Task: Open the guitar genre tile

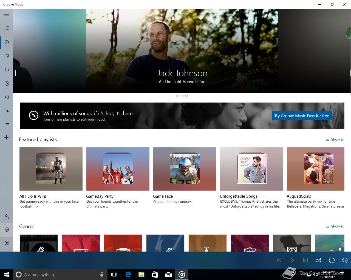Action: 165,243
